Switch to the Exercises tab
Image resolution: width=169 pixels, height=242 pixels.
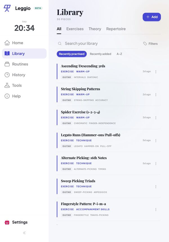point(75,29)
